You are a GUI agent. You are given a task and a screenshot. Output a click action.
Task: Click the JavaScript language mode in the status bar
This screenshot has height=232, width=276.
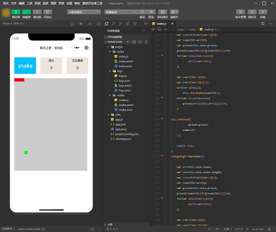point(258,229)
